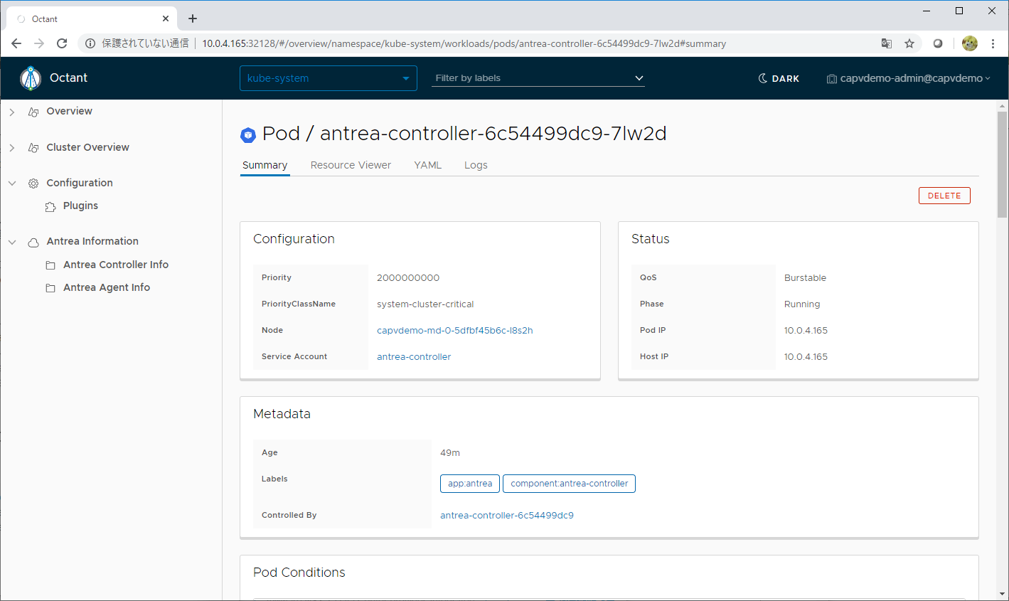The image size is (1009, 601).
Task: Collapse the Antrea Information section
Action: tap(12, 242)
